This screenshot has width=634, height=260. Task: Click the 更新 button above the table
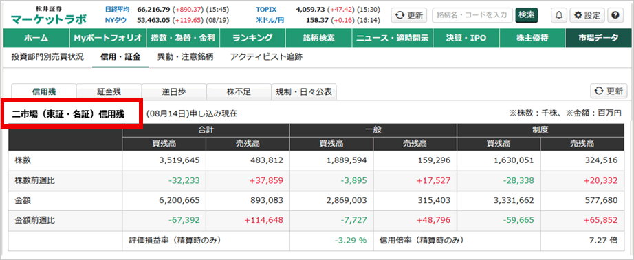click(609, 91)
